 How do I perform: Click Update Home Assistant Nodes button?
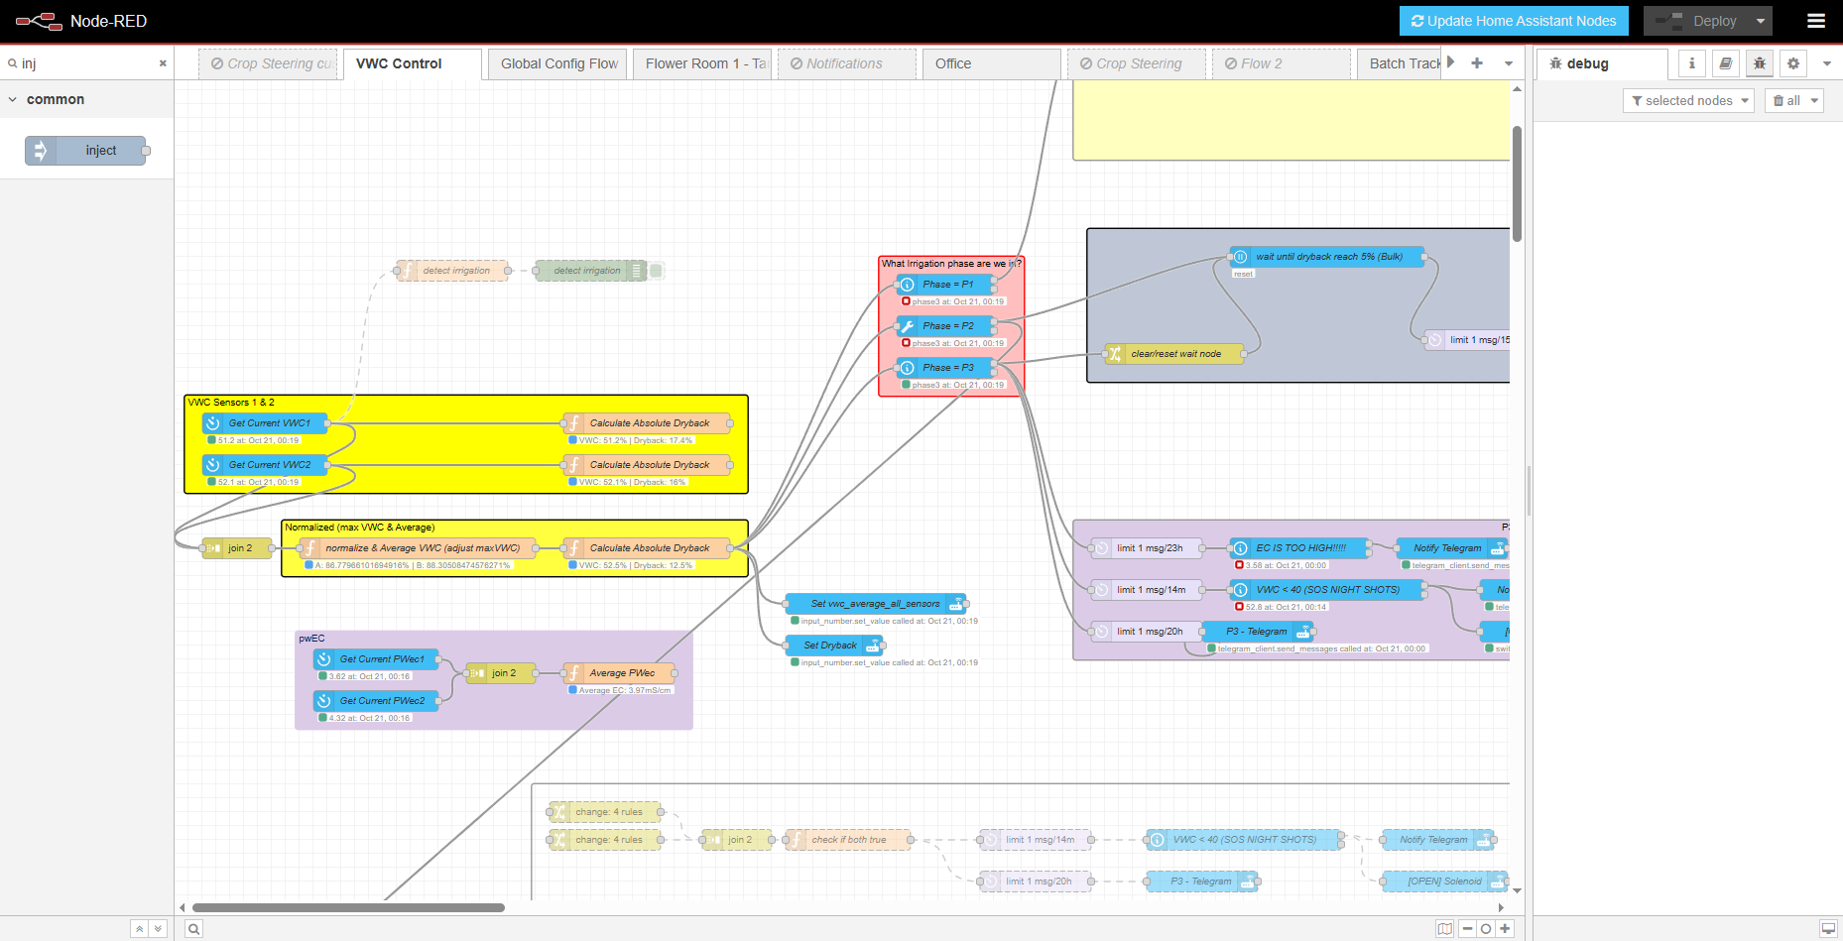coord(1514,21)
